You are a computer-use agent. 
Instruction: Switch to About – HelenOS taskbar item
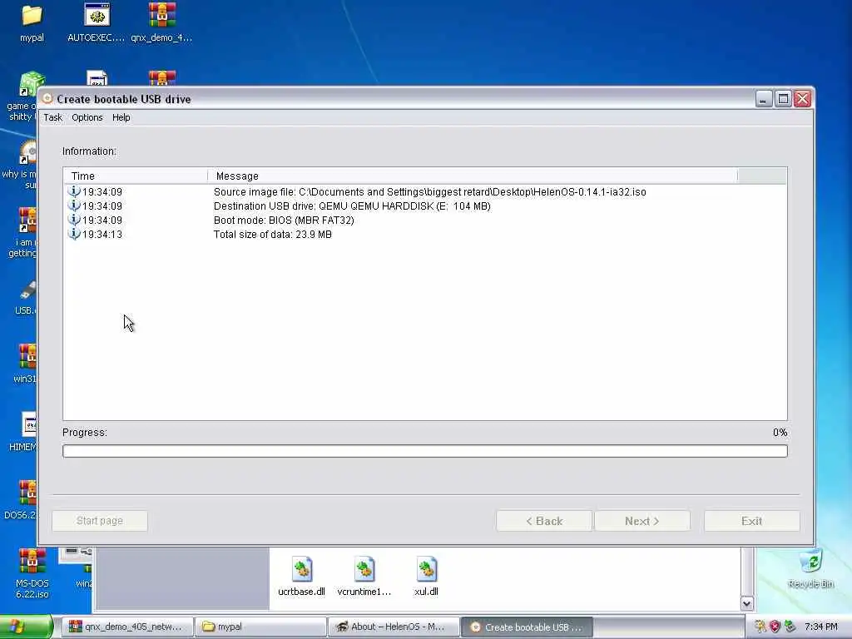tap(394, 627)
